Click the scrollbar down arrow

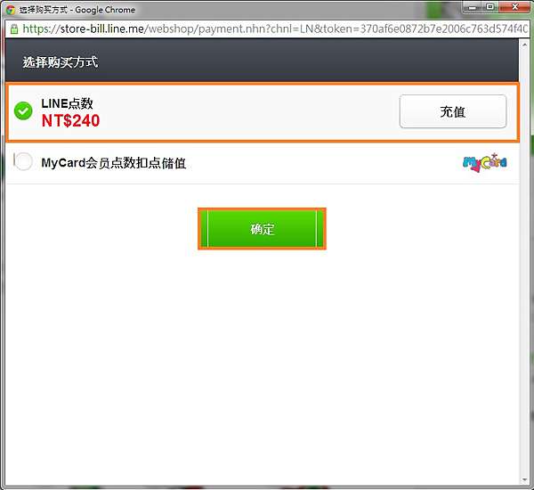pos(524,480)
